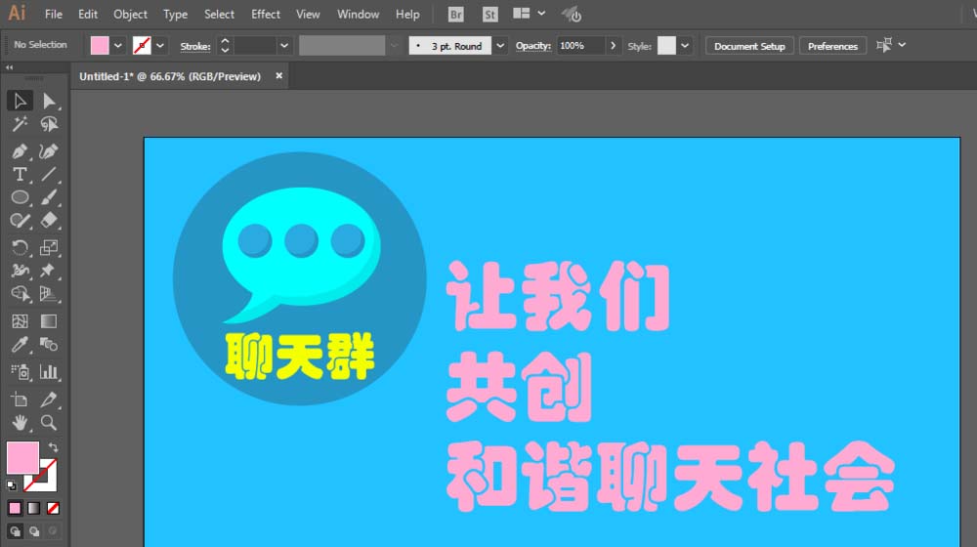Set paint mode to Color

tap(15, 508)
